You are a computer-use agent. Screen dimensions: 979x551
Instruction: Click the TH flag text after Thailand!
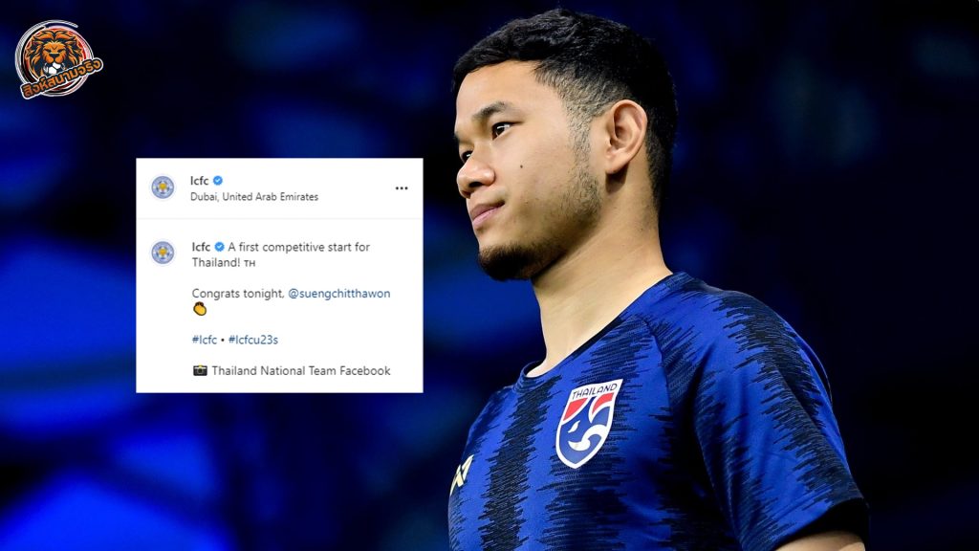coord(250,264)
